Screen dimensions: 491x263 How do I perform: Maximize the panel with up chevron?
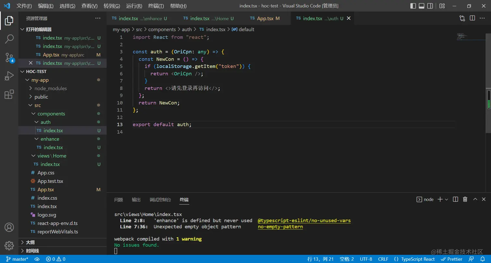(475, 199)
